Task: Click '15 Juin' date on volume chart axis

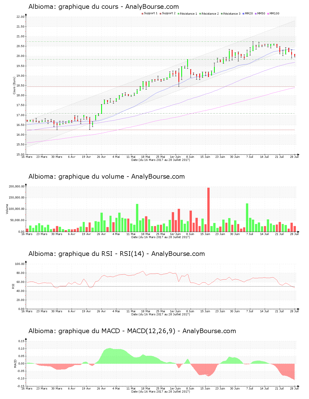Action: (x=205, y=234)
